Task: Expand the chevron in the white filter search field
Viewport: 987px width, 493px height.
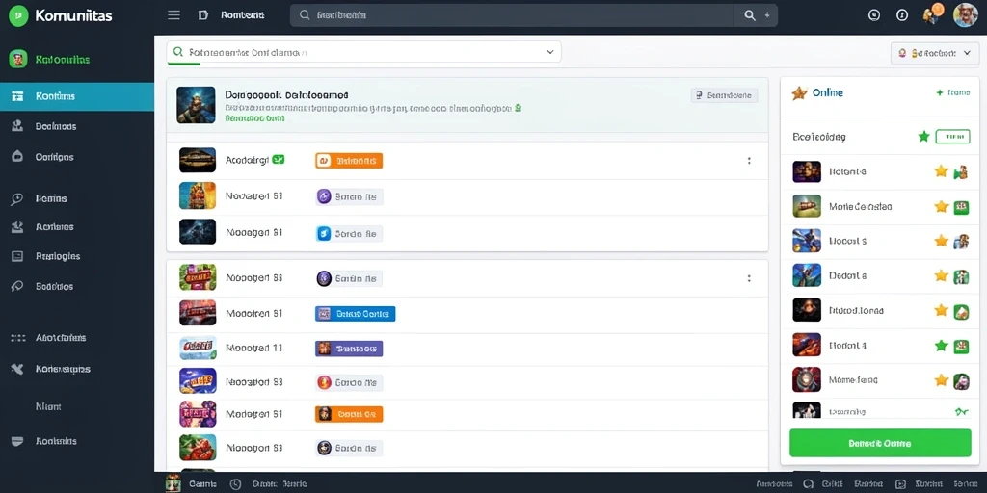Action: 549,53
